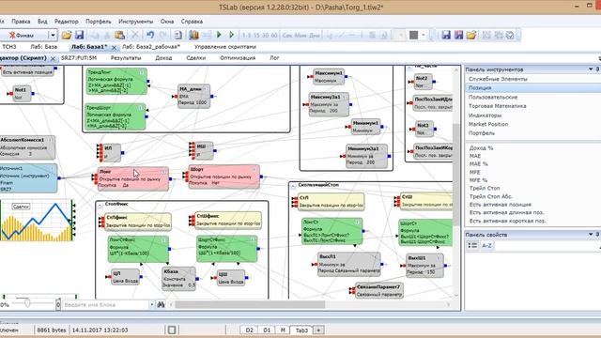Open the Управление скриптами tab
Viewport: 601px width, 338px height.
pyautogui.click(x=225, y=47)
